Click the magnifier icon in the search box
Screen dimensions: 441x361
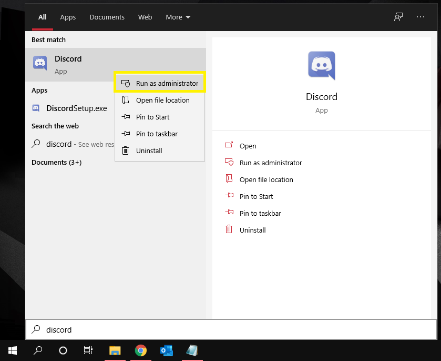(36, 329)
